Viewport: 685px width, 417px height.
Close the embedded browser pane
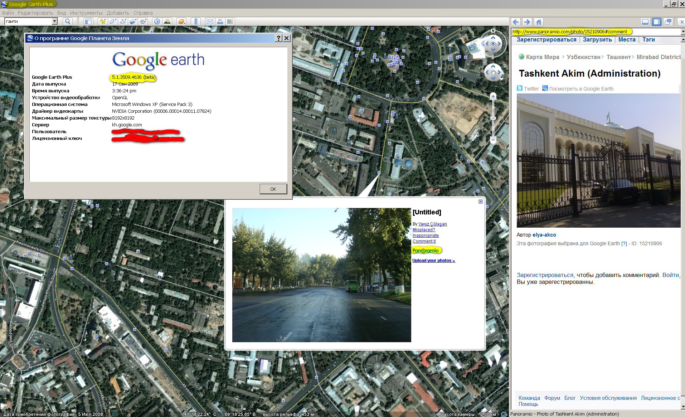click(681, 22)
